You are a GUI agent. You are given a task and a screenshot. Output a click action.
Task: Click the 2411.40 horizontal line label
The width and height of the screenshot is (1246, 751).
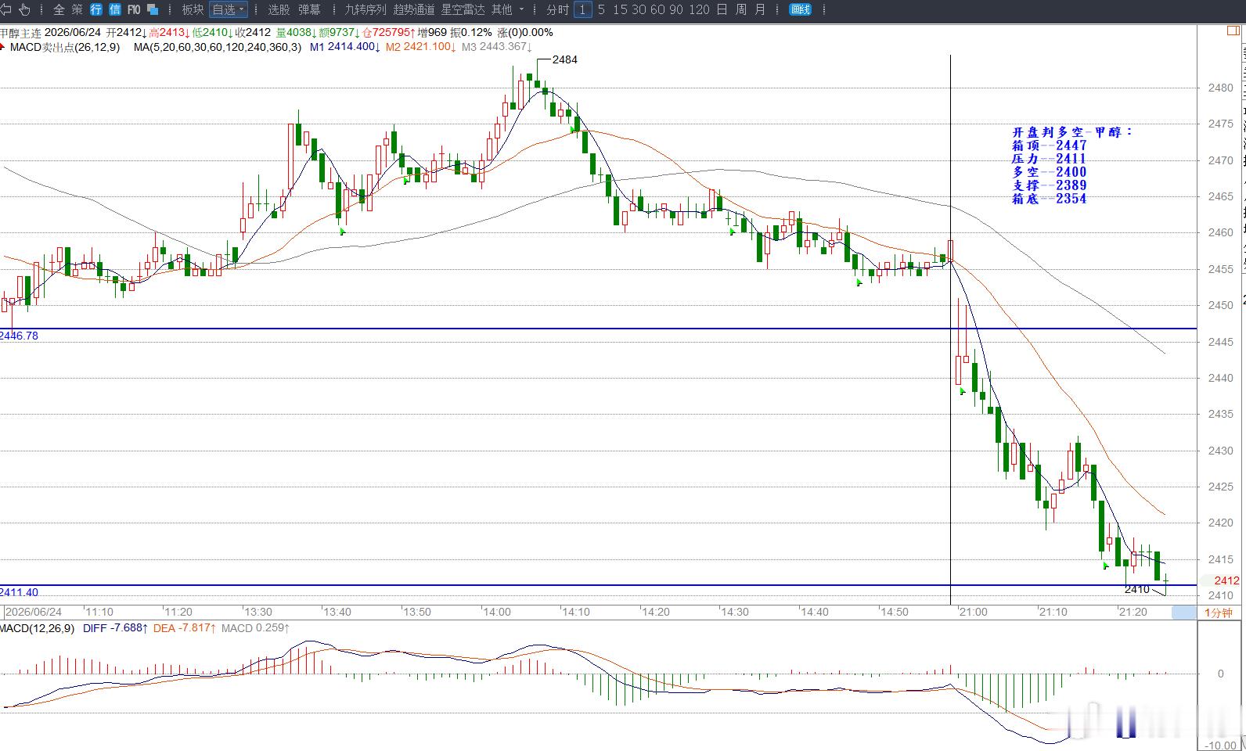pos(19,592)
